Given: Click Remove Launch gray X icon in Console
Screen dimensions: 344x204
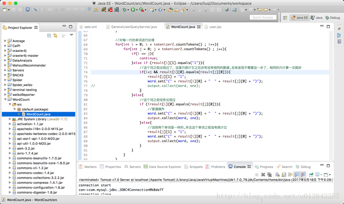Looking at the screenshot, I should (263, 175).
